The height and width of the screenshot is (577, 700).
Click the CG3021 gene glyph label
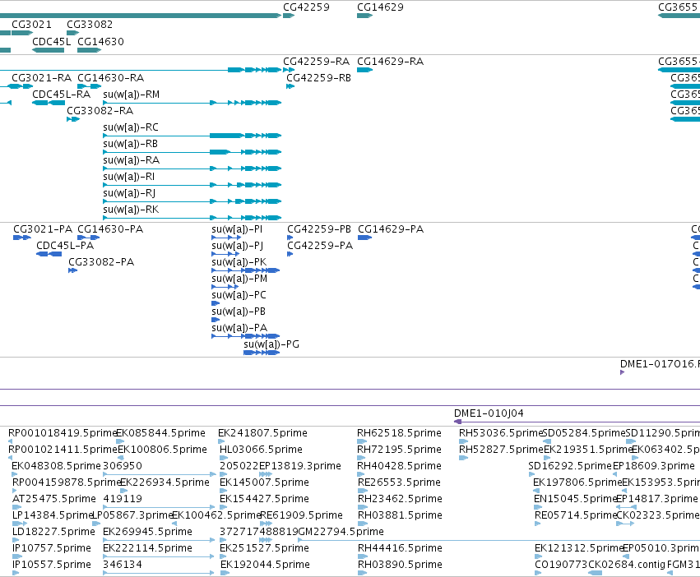pyautogui.click(x=32, y=25)
